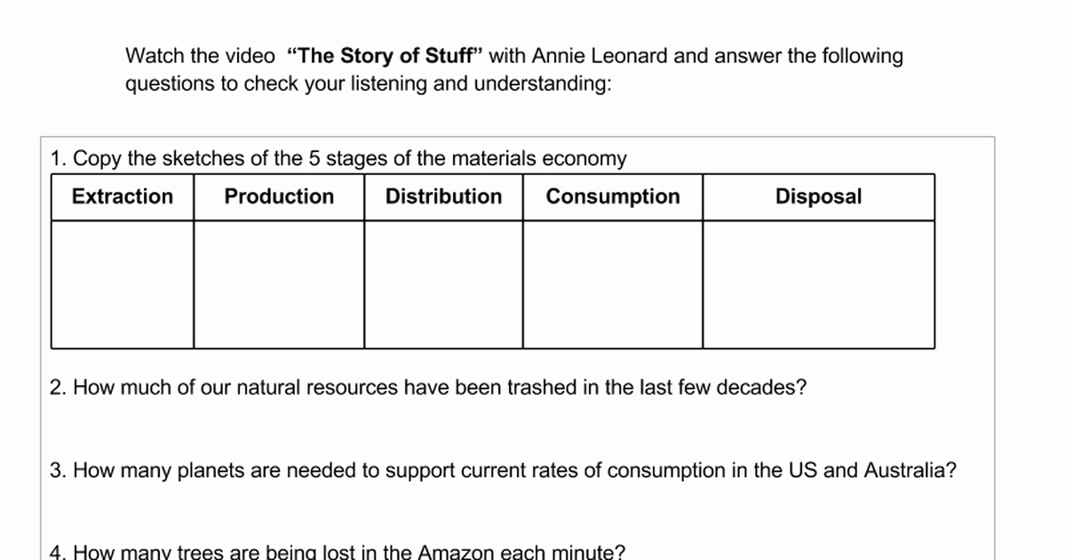Image resolution: width=1066 pixels, height=560 pixels.
Task: Click the empty cell under Consumption
Action: pyautogui.click(x=613, y=284)
